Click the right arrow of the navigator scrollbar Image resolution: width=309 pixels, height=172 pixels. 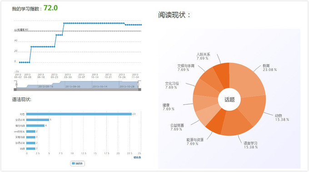(x=140, y=90)
